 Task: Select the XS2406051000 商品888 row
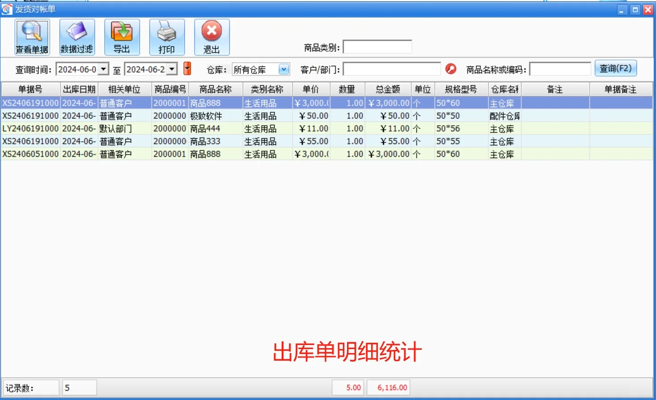tap(215, 154)
